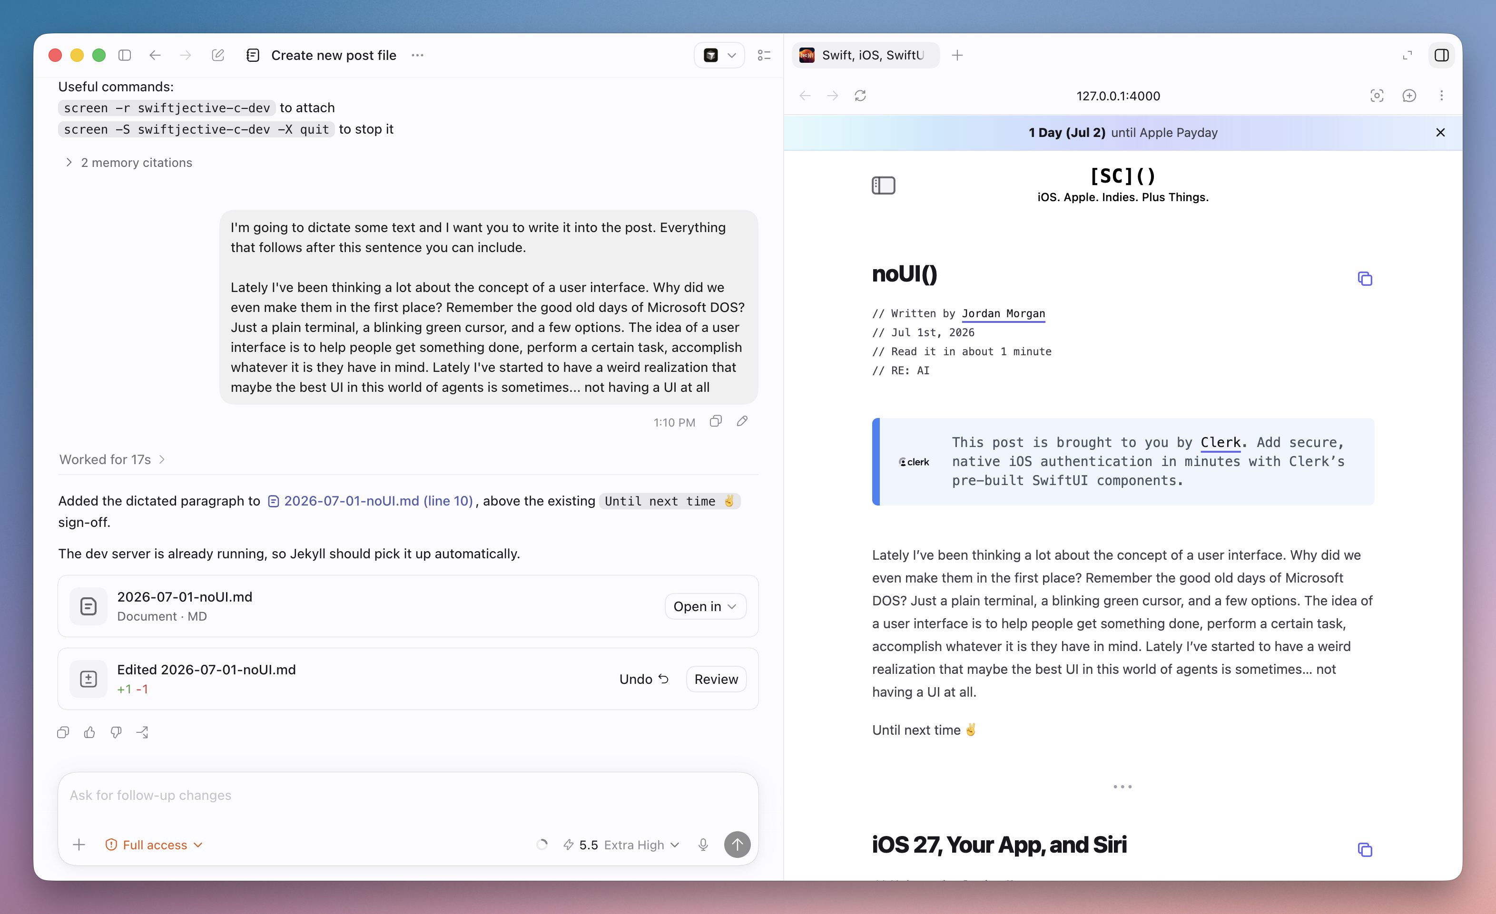The height and width of the screenshot is (914, 1496).
Task: Open the browser vertical three-dot menu
Action: [1441, 96]
